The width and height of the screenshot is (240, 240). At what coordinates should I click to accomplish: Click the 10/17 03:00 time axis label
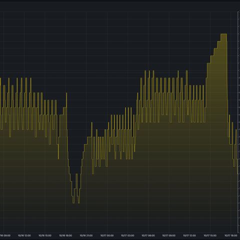click(127, 235)
